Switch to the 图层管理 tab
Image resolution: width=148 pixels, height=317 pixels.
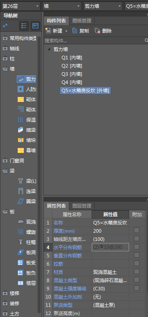pos(82,206)
